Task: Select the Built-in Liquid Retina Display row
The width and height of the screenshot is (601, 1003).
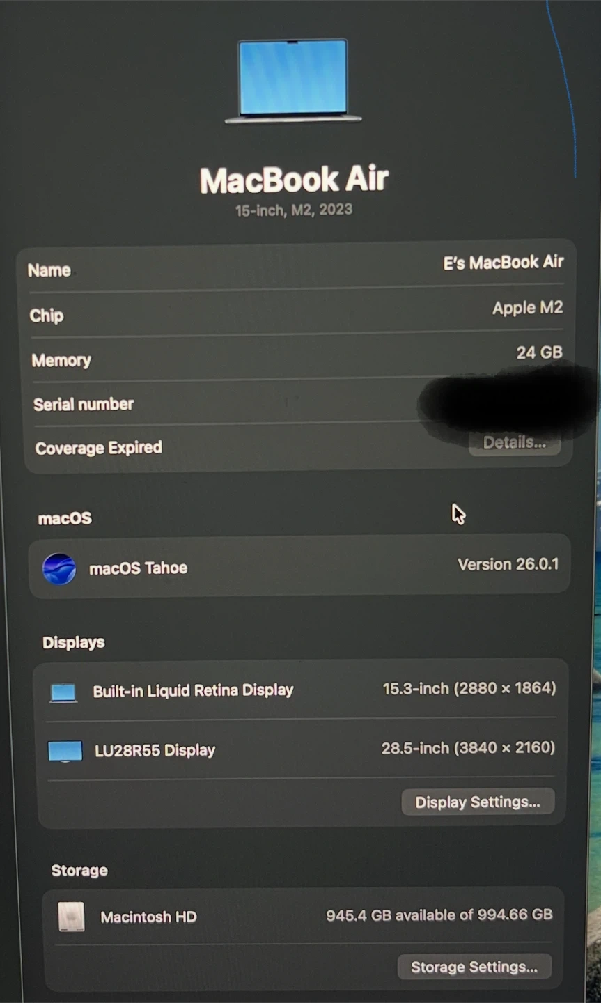Action: [302, 690]
